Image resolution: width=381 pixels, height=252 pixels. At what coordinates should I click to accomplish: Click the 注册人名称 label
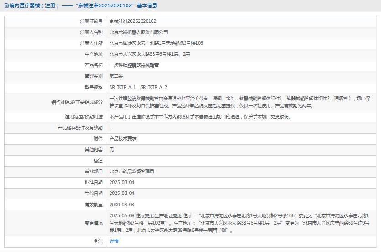point(91,32)
